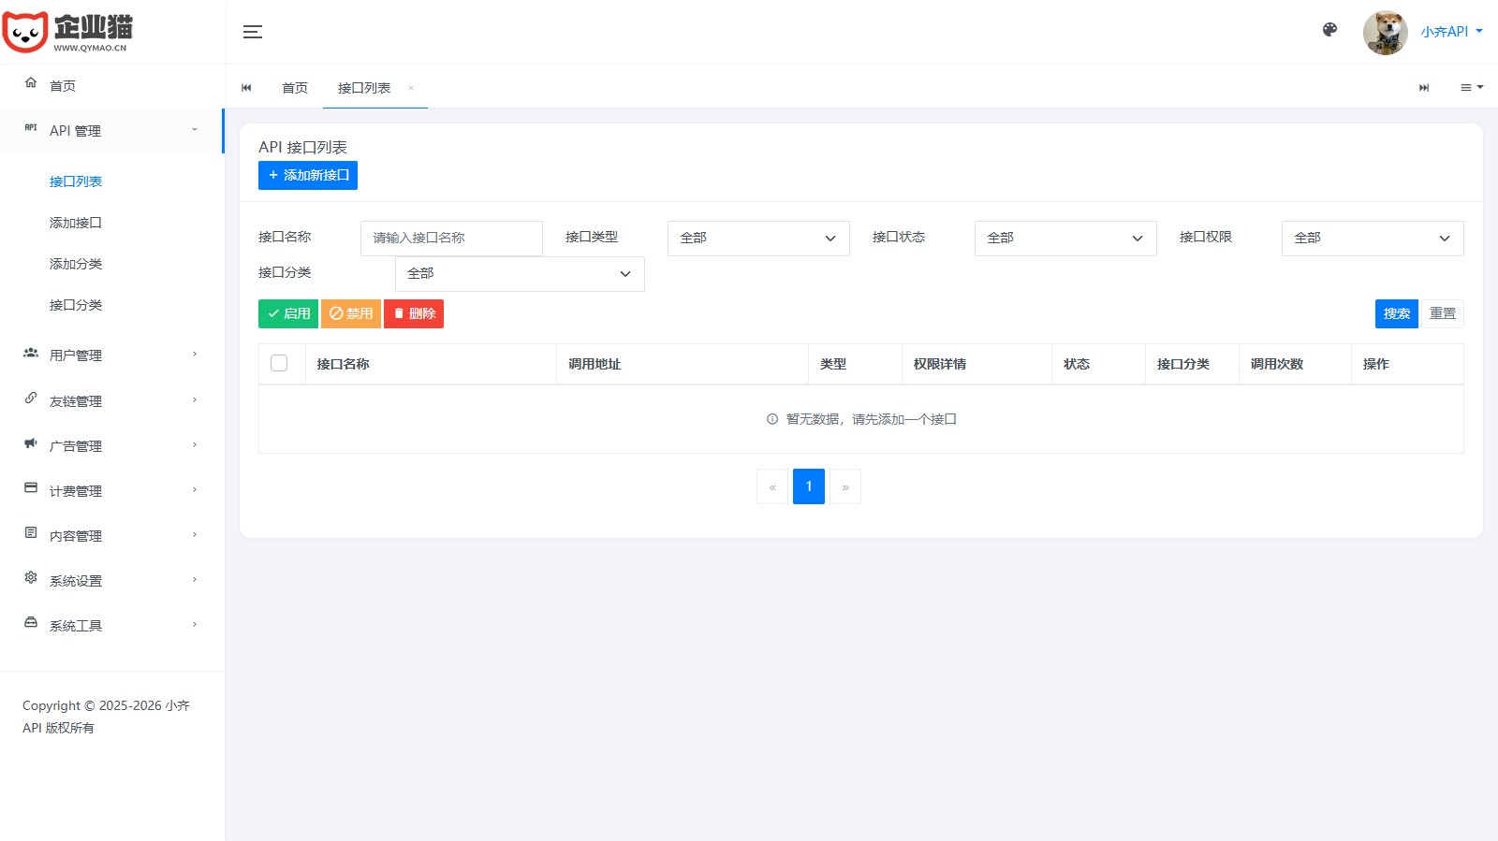1498x841 pixels.
Task: Toggle the select-all checkbox in table header
Action: tap(279, 363)
